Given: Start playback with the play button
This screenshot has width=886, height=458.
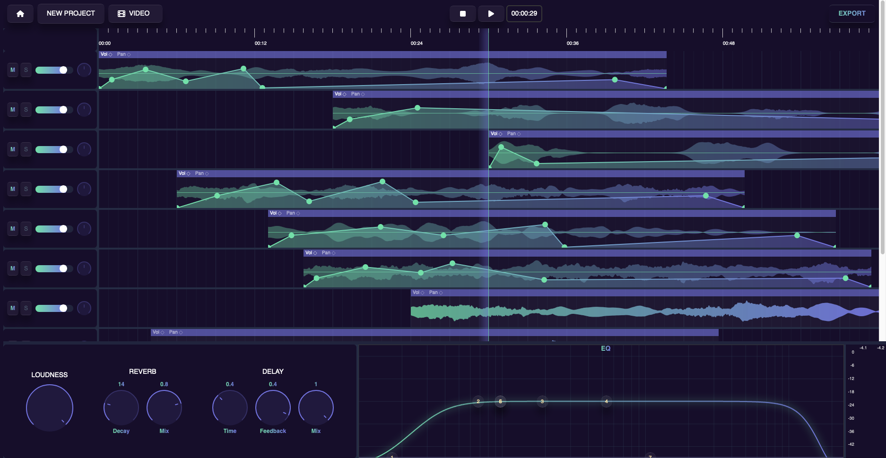Looking at the screenshot, I should pos(491,14).
